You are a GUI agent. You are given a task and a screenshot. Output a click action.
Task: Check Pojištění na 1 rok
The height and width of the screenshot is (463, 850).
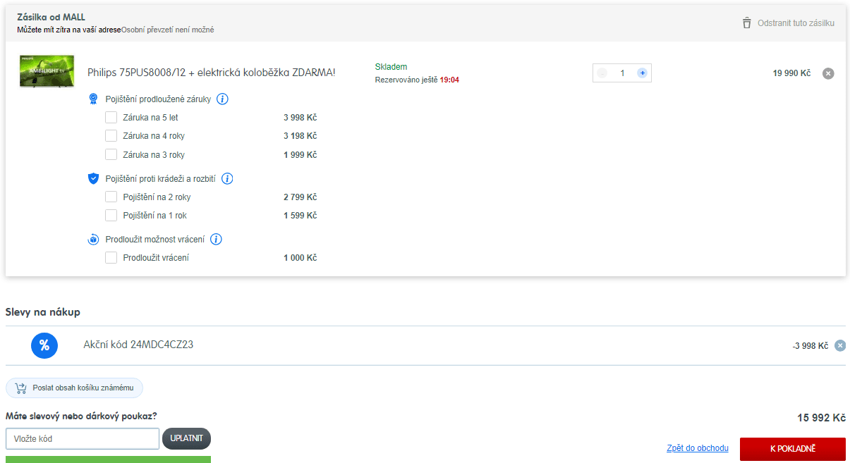click(x=111, y=216)
